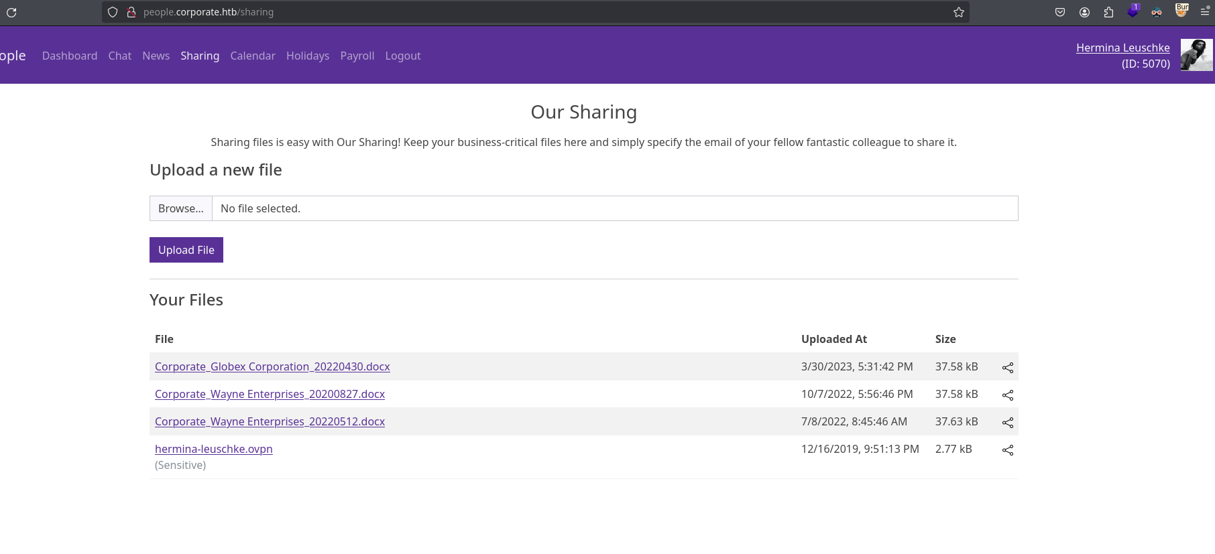
Task: Open Hermina Leuschke's profile link
Action: (1123, 48)
